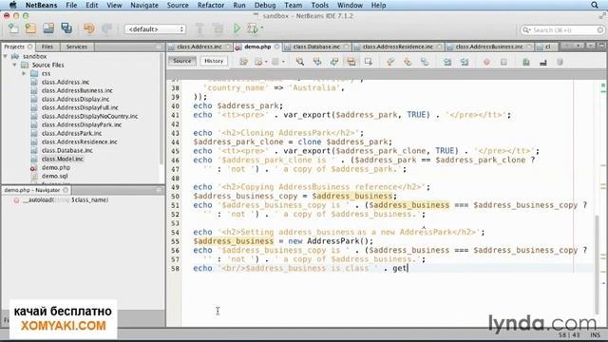Click the Spotlight search icon
This screenshot has width=608, height=342.
[x=595, y=5]
